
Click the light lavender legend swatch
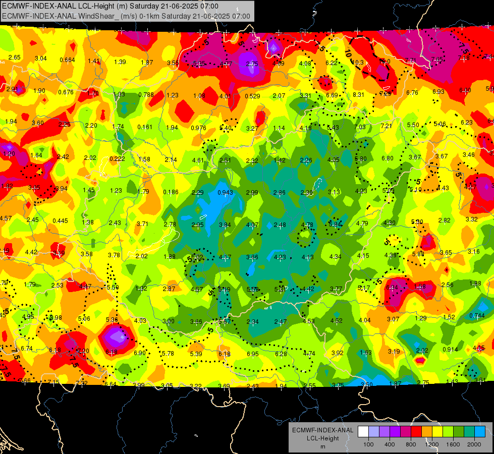click(374, 431)
